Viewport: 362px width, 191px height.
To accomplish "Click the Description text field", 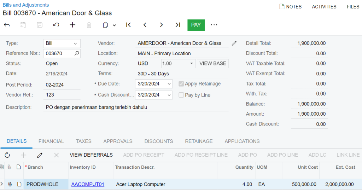I will click(136, 108).
